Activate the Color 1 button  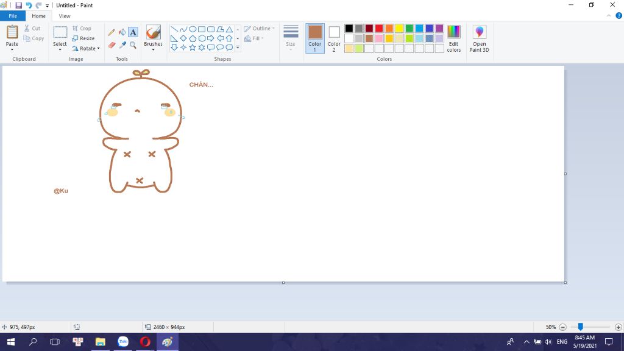315,38
